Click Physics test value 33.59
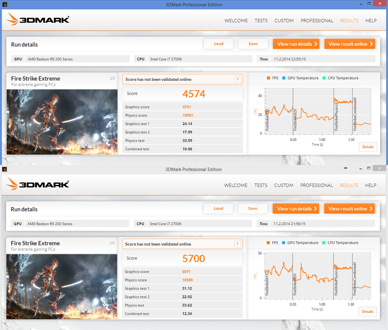388x330 pixels. tap(187, 141)
